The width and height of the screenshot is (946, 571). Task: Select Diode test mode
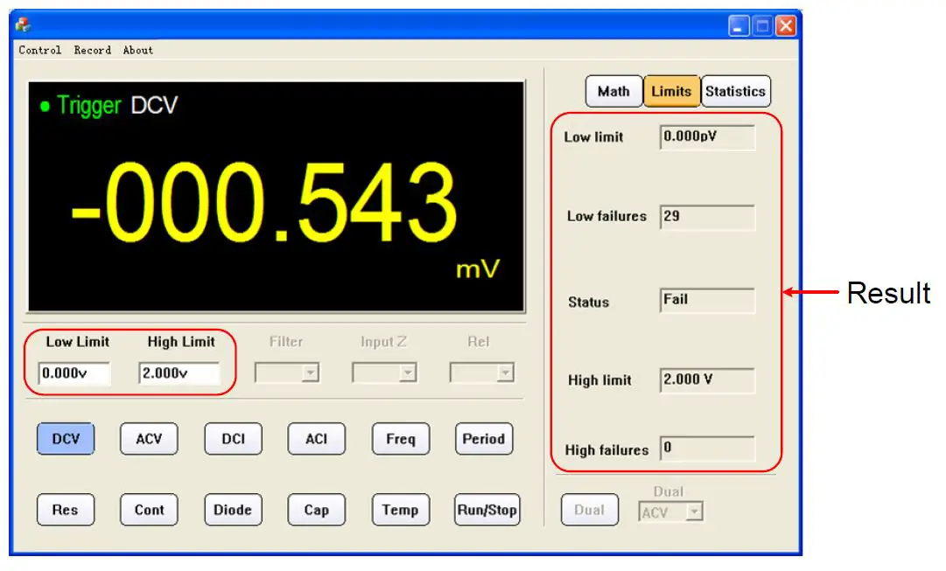[x=233, y=510]
